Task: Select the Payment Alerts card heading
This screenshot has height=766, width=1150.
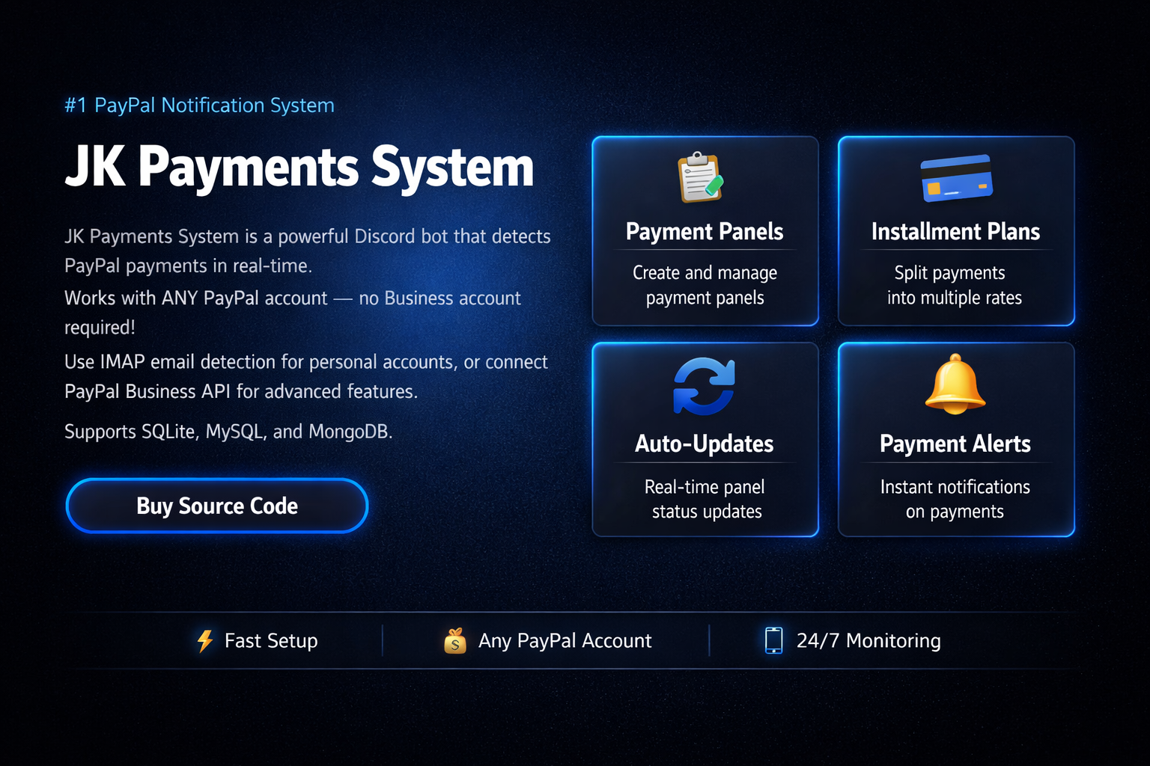Action: pyautogui.click(x=955, y=444)
